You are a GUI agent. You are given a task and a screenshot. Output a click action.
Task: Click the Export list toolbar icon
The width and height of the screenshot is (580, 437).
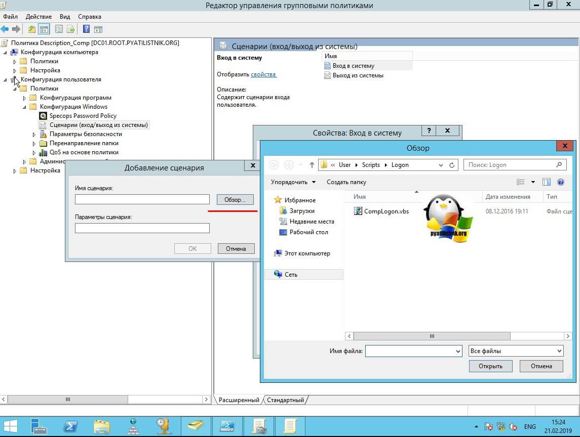pyautogui.click(x=70, y=29)
